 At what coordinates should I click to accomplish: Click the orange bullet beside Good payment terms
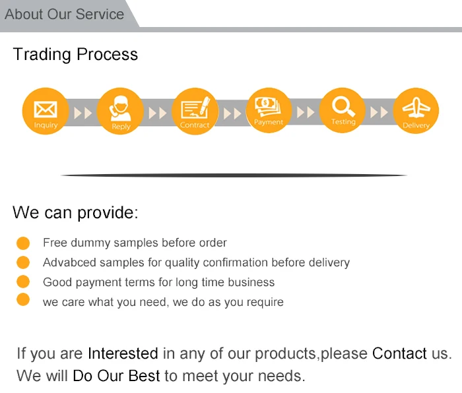[x=23, y=282]
